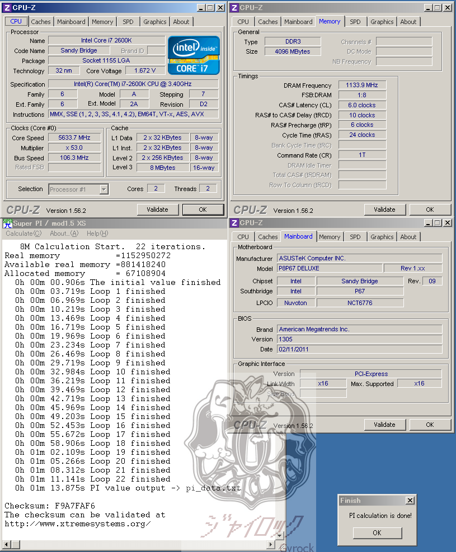456x552 pixels.
Task: Click the Threads count value field
Action: tap(208, 188)
